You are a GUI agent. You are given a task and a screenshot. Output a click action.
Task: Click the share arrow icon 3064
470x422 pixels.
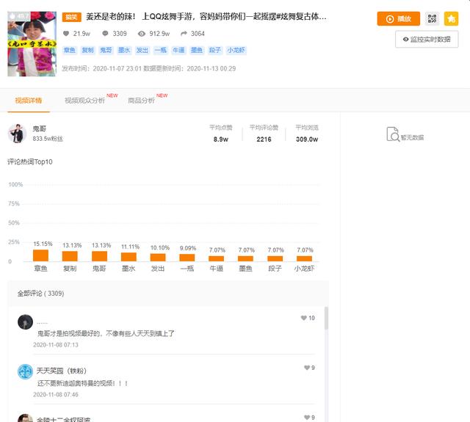pos(184,34)
